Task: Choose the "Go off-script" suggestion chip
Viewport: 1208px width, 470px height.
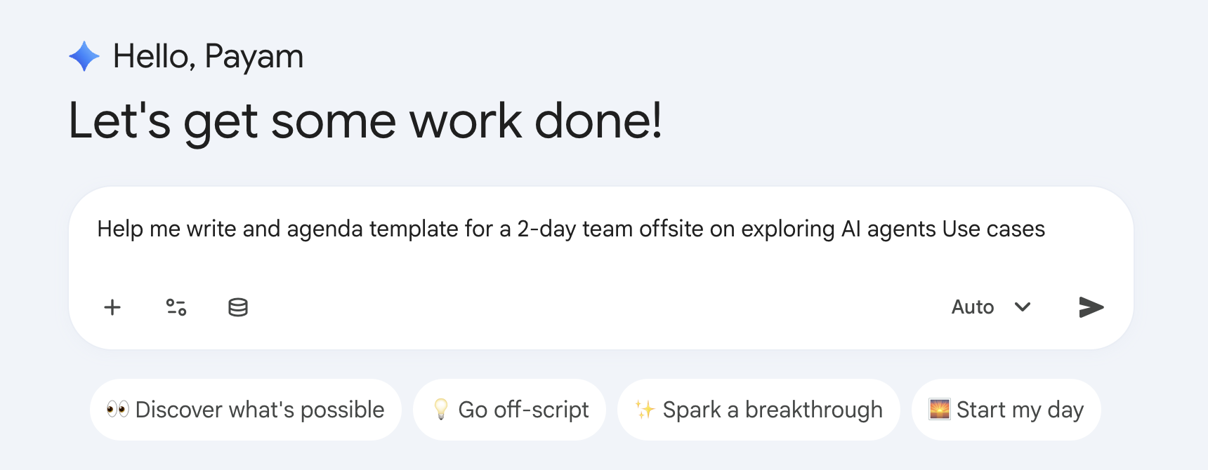Action: coord(509,409)
